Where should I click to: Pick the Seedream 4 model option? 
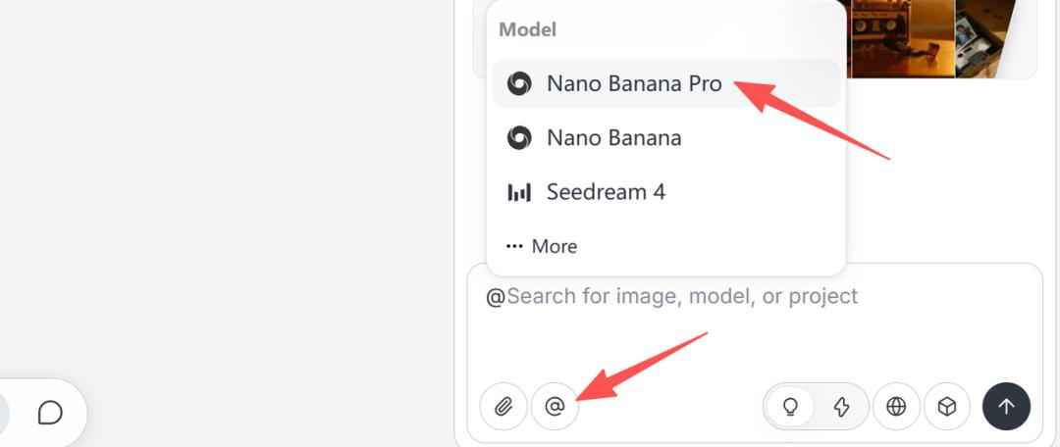(x=606, y=192)
